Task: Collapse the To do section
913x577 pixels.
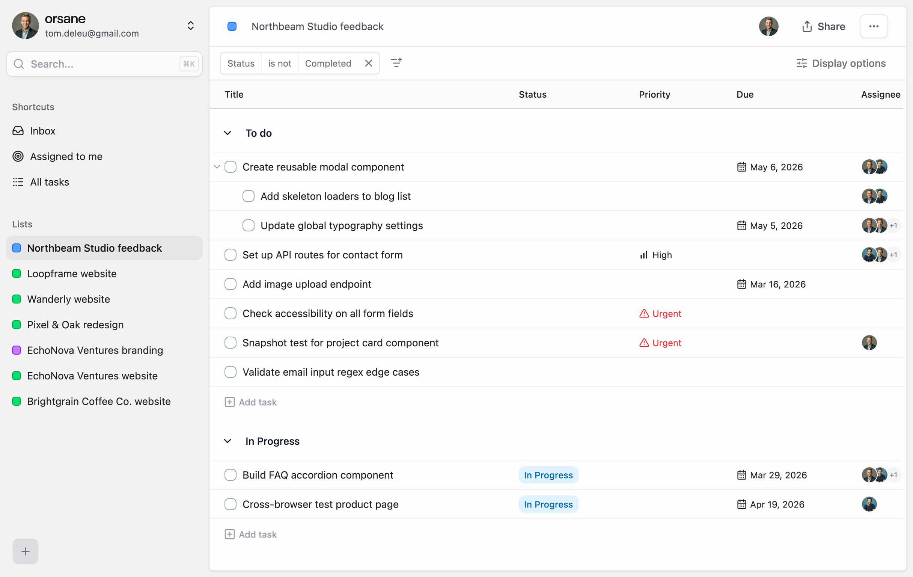Action: point(227,133)
